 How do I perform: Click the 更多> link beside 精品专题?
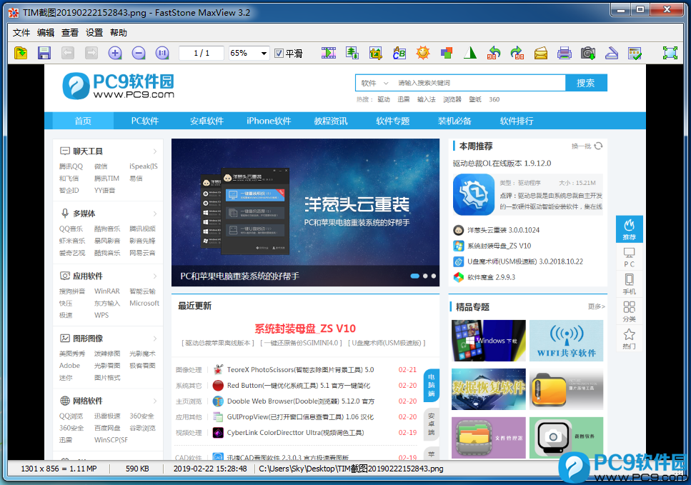pos(596,306)
